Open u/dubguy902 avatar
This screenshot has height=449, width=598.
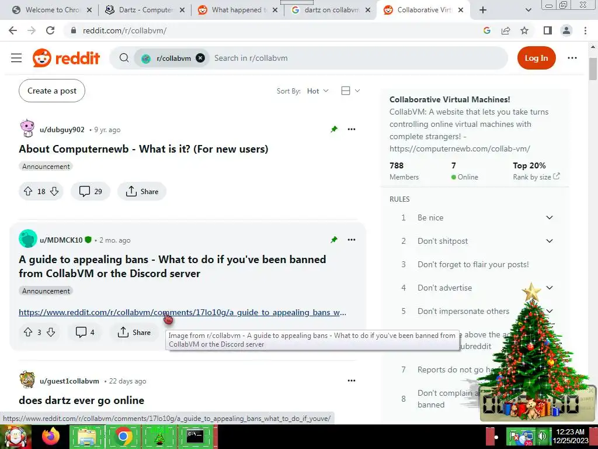point(27,128)
